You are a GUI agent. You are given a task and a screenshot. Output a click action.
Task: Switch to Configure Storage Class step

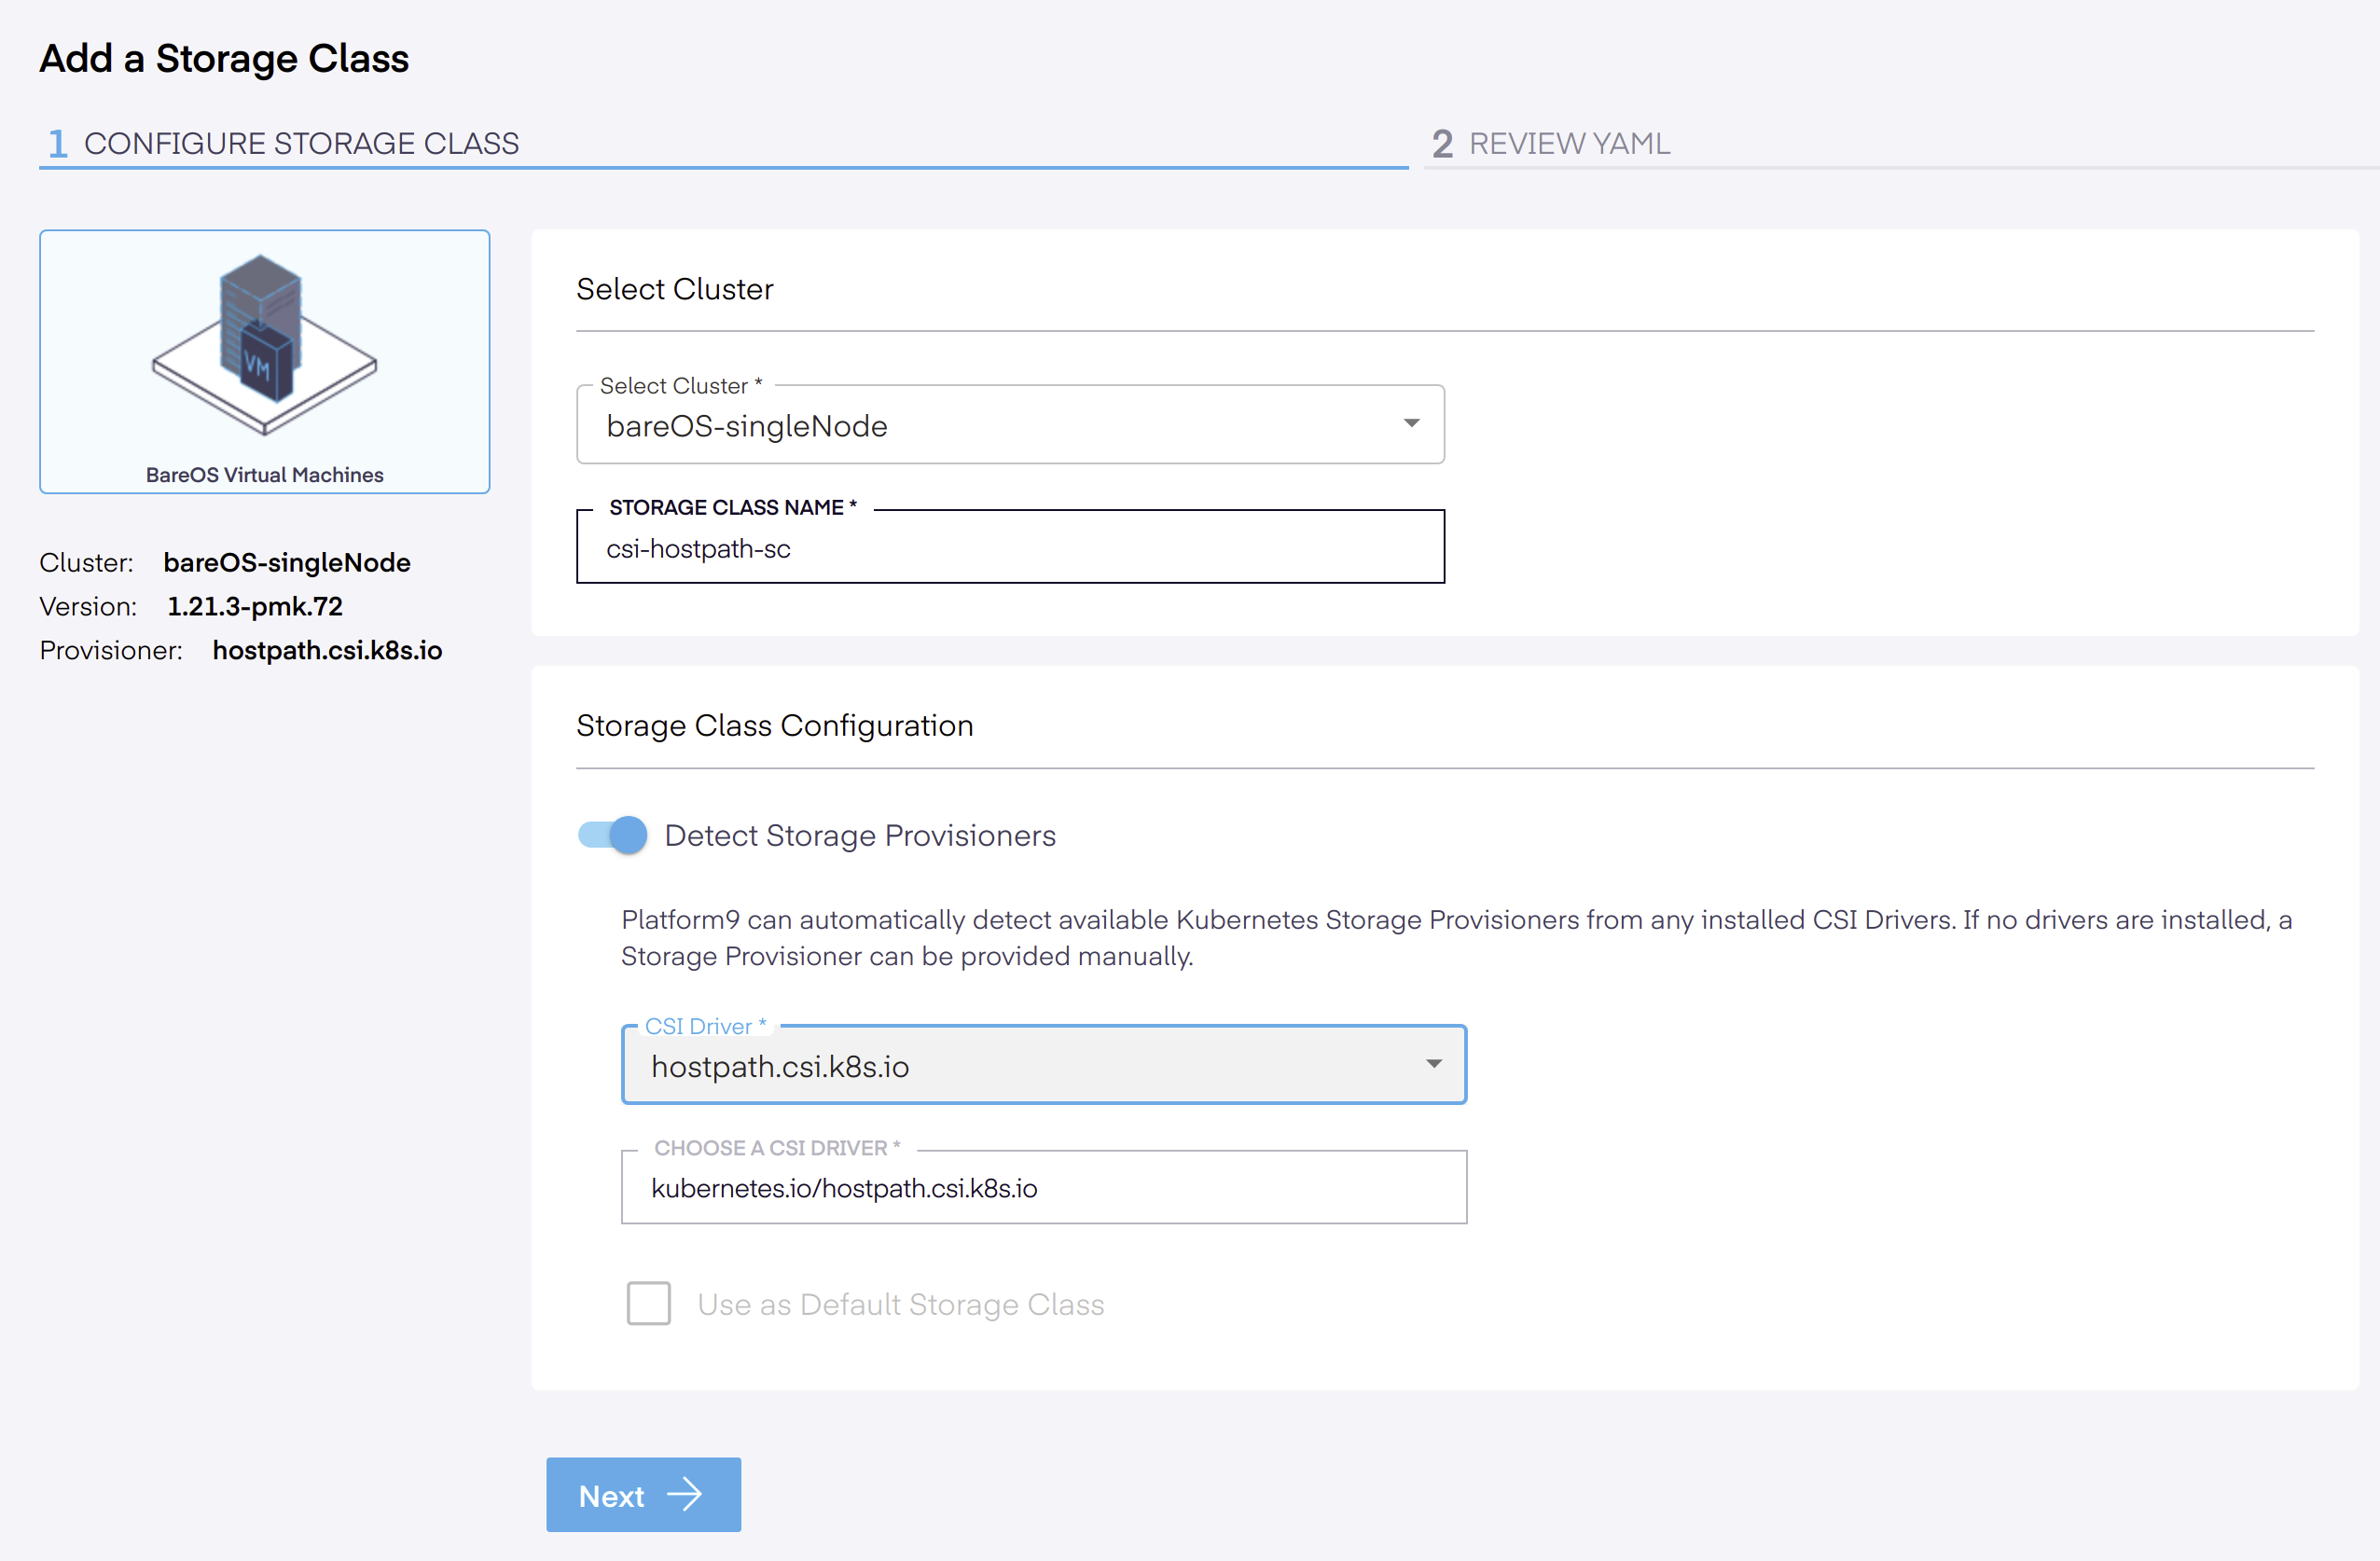[301, 144]
